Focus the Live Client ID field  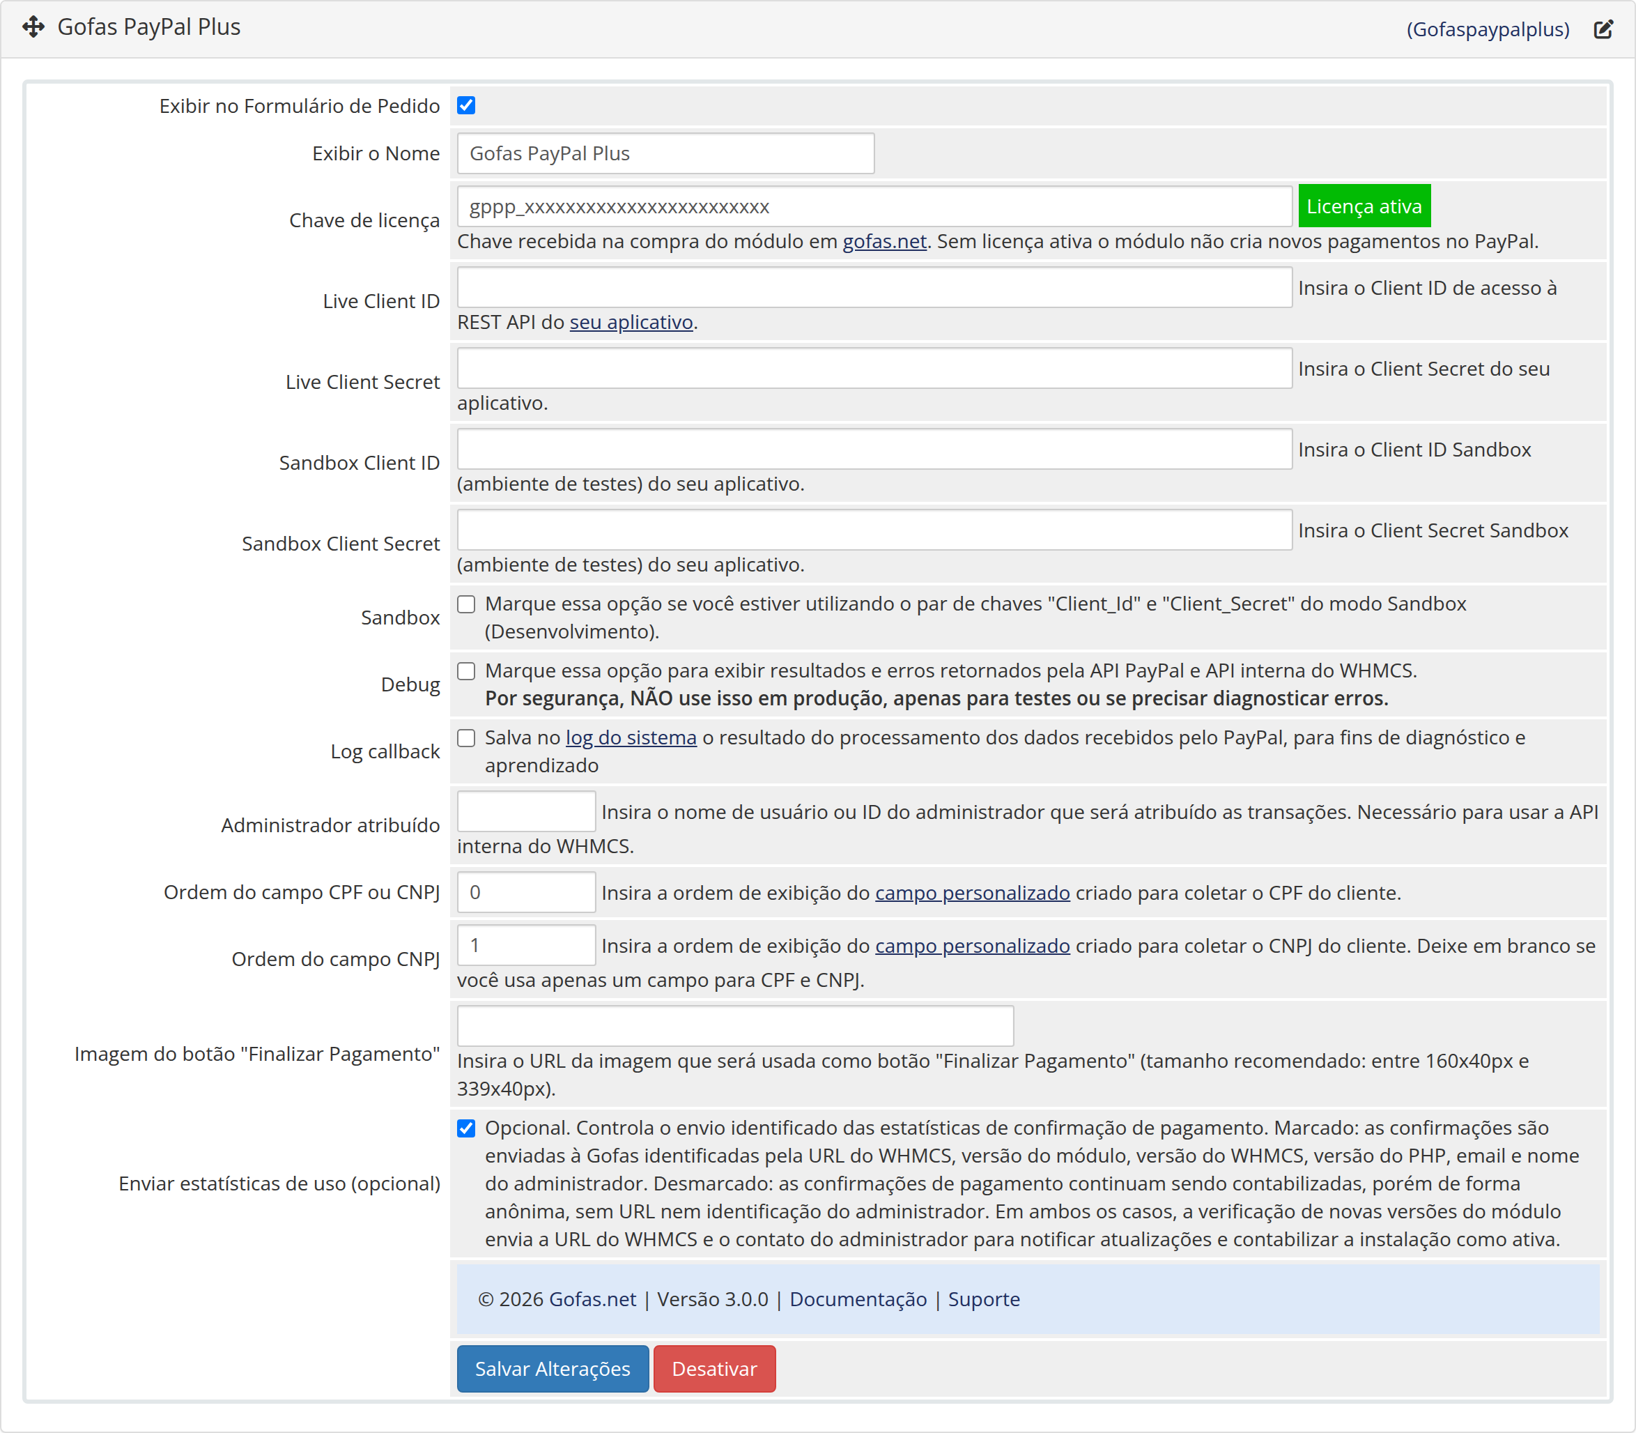click(x=874, y=288)
